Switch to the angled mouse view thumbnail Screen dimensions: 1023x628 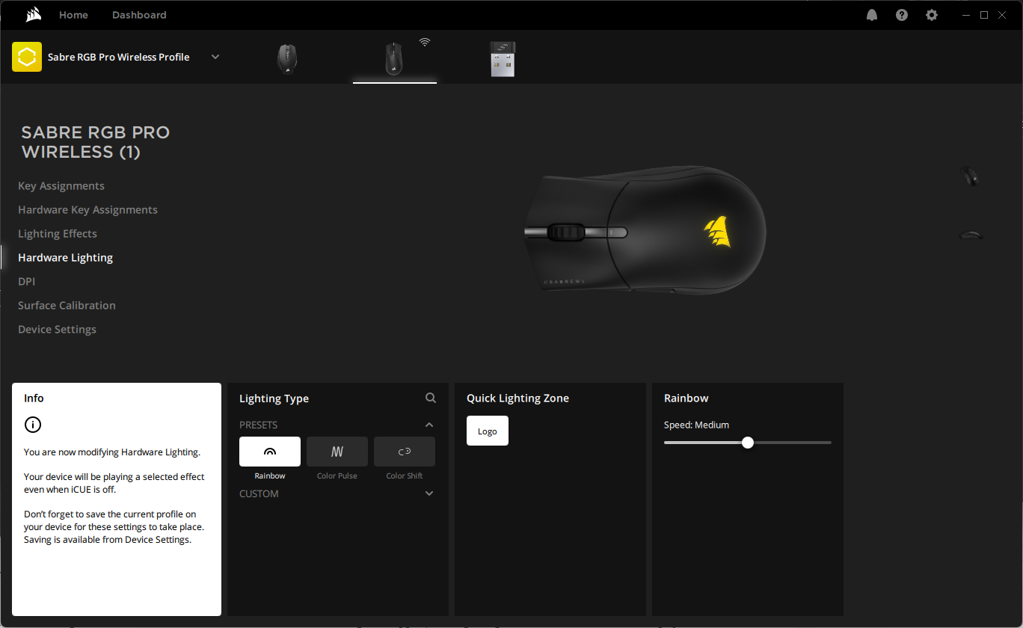pos(970,176)
